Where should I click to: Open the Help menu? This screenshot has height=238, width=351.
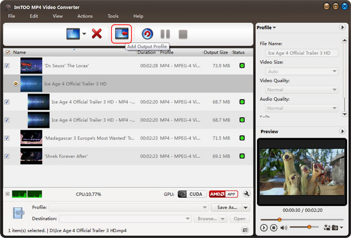pos(138,16)
